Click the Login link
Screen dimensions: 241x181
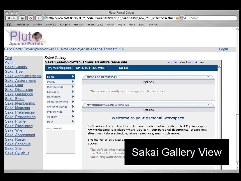pyautogui.click(x=223, y=49)
